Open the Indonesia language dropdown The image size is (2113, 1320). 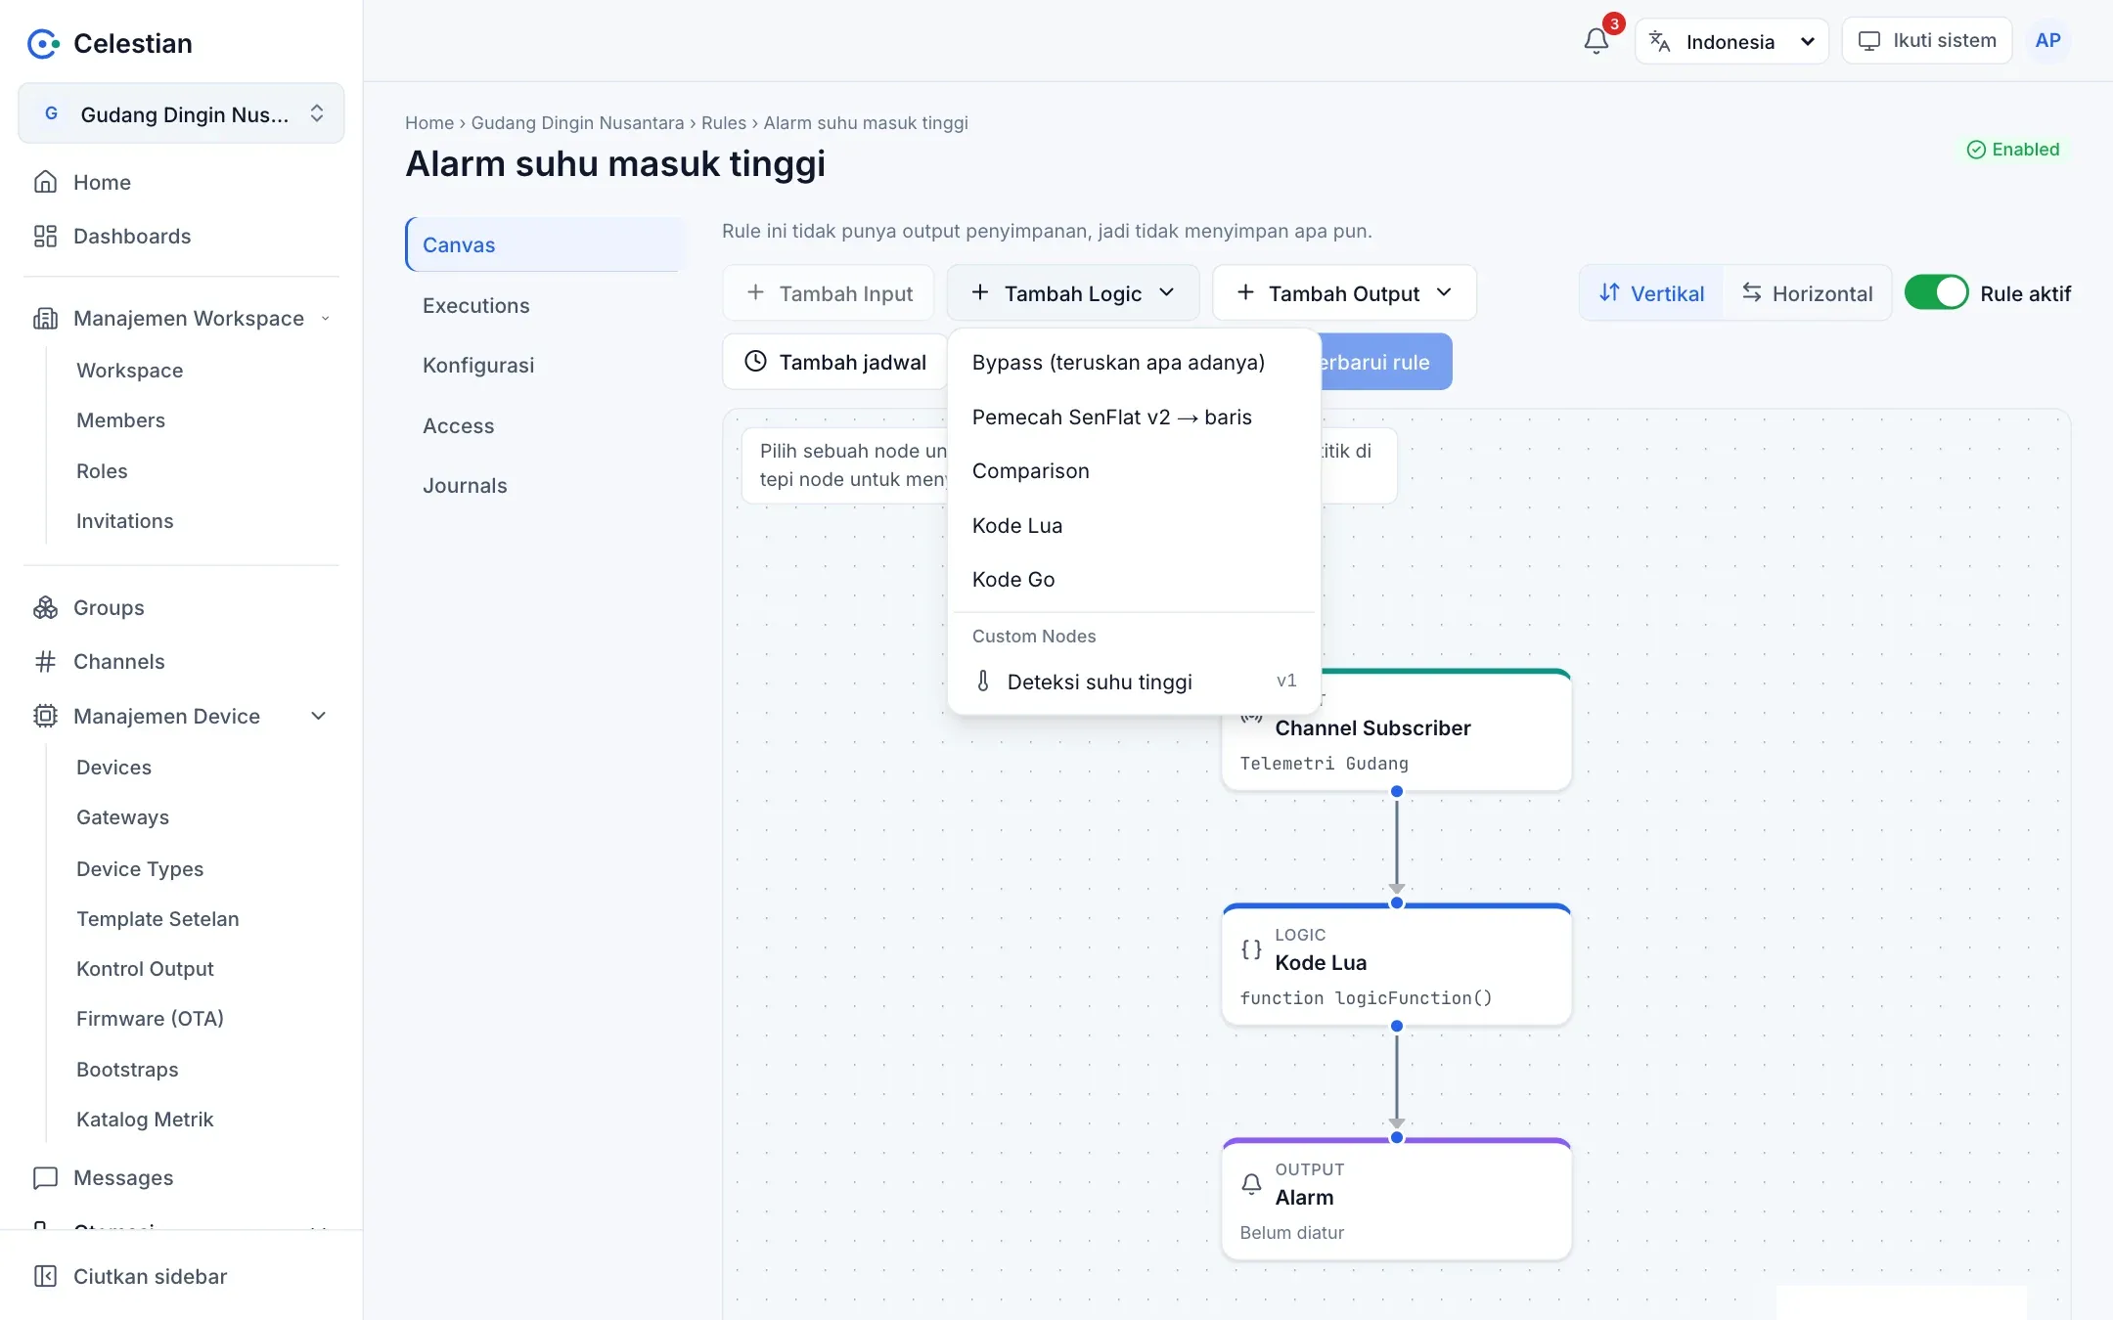1731,41
